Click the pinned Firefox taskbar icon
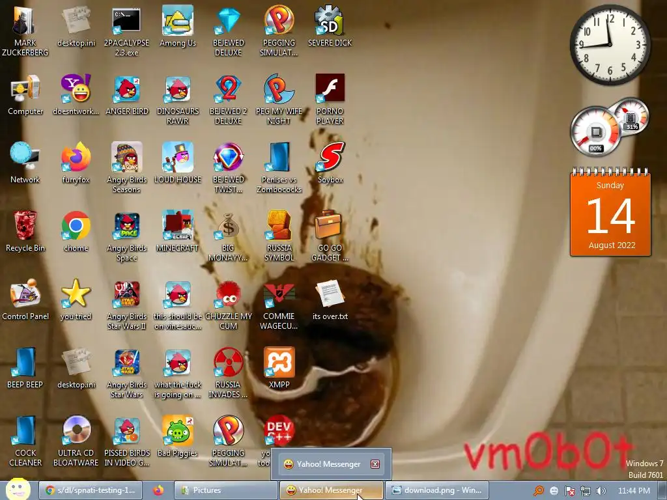The width and height of the screenshot is (667, 500). pyautogui.click(x=158, y=490)
